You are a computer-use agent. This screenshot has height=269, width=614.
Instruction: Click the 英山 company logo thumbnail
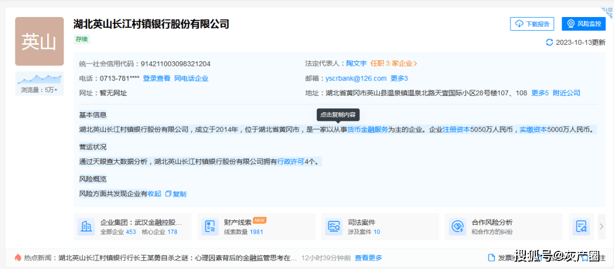click(x=39, y=41)
